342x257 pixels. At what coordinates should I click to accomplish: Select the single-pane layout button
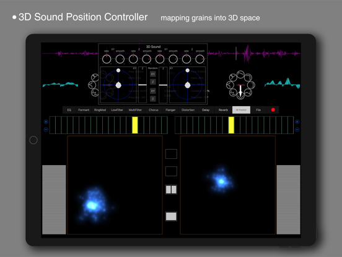pos(171,217)
